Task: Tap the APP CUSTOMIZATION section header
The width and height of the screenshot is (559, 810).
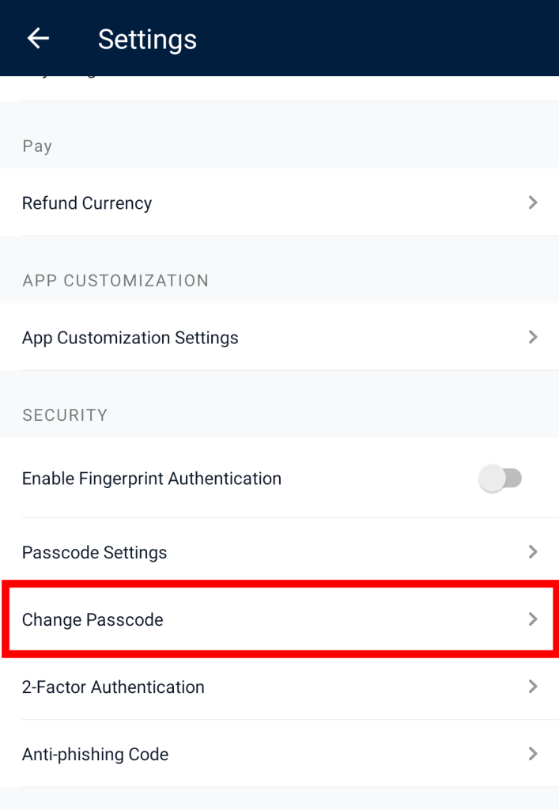Action: tap(115, 280)
